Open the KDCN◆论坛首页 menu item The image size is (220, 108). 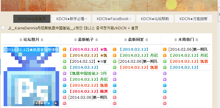(x=32, y=19)
